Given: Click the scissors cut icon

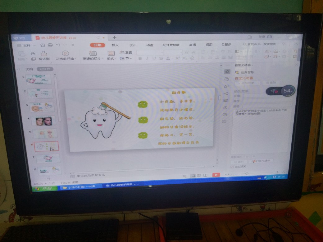Looking at the screenshot, I should [x=33, y=53].
